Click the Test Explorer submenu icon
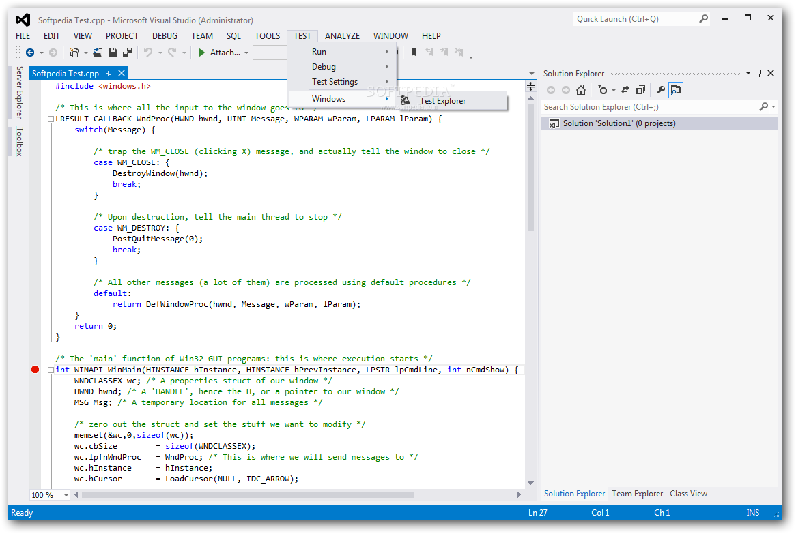This screenshot has width=796, height=534. [405, 100]
